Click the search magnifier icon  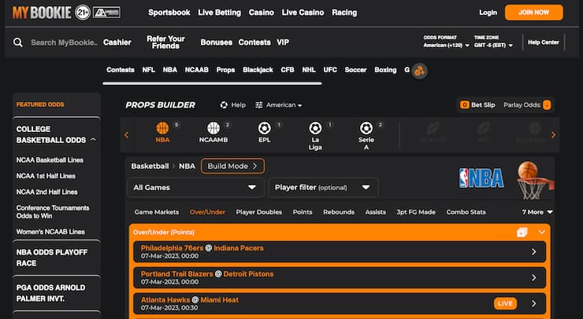pos(18,42)
